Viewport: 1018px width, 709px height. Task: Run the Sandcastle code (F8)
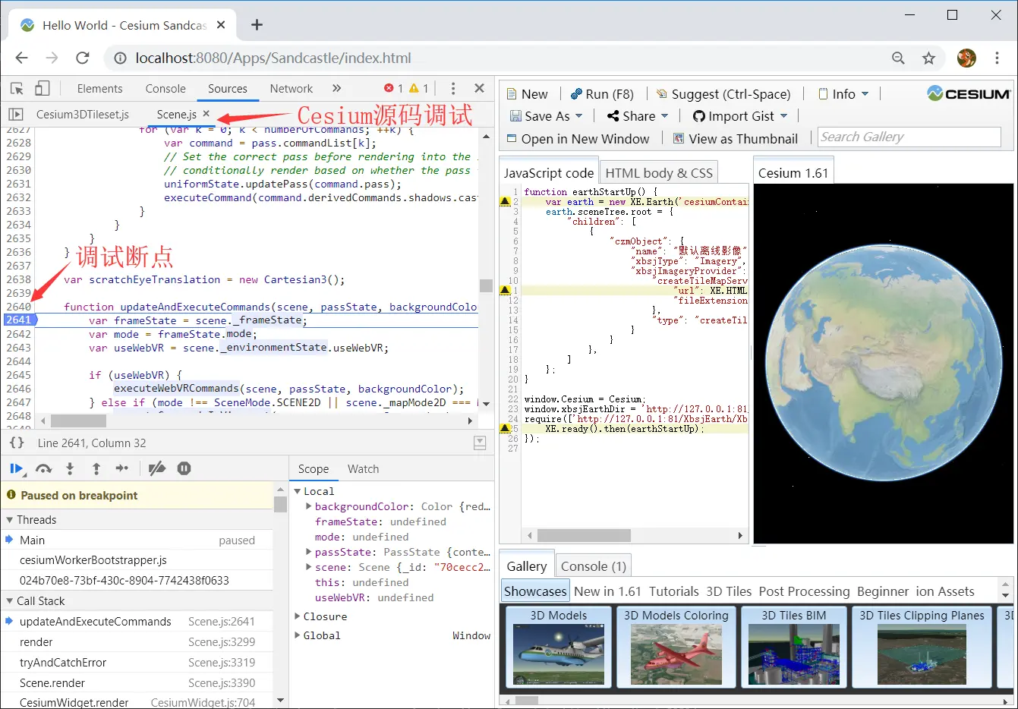coord(602,94)
